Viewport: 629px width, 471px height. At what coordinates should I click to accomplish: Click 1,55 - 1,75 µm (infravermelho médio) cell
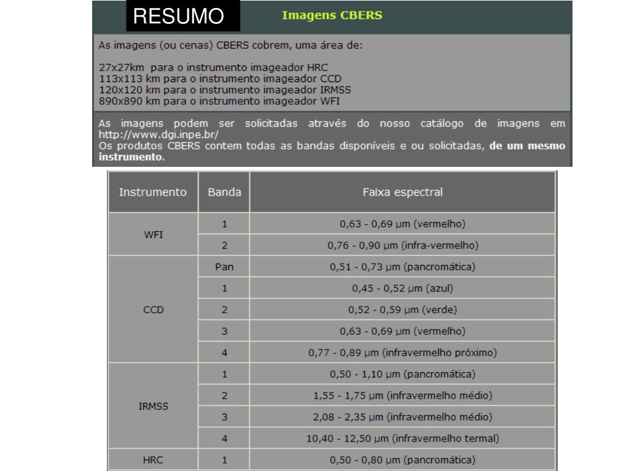coord(402,396)
